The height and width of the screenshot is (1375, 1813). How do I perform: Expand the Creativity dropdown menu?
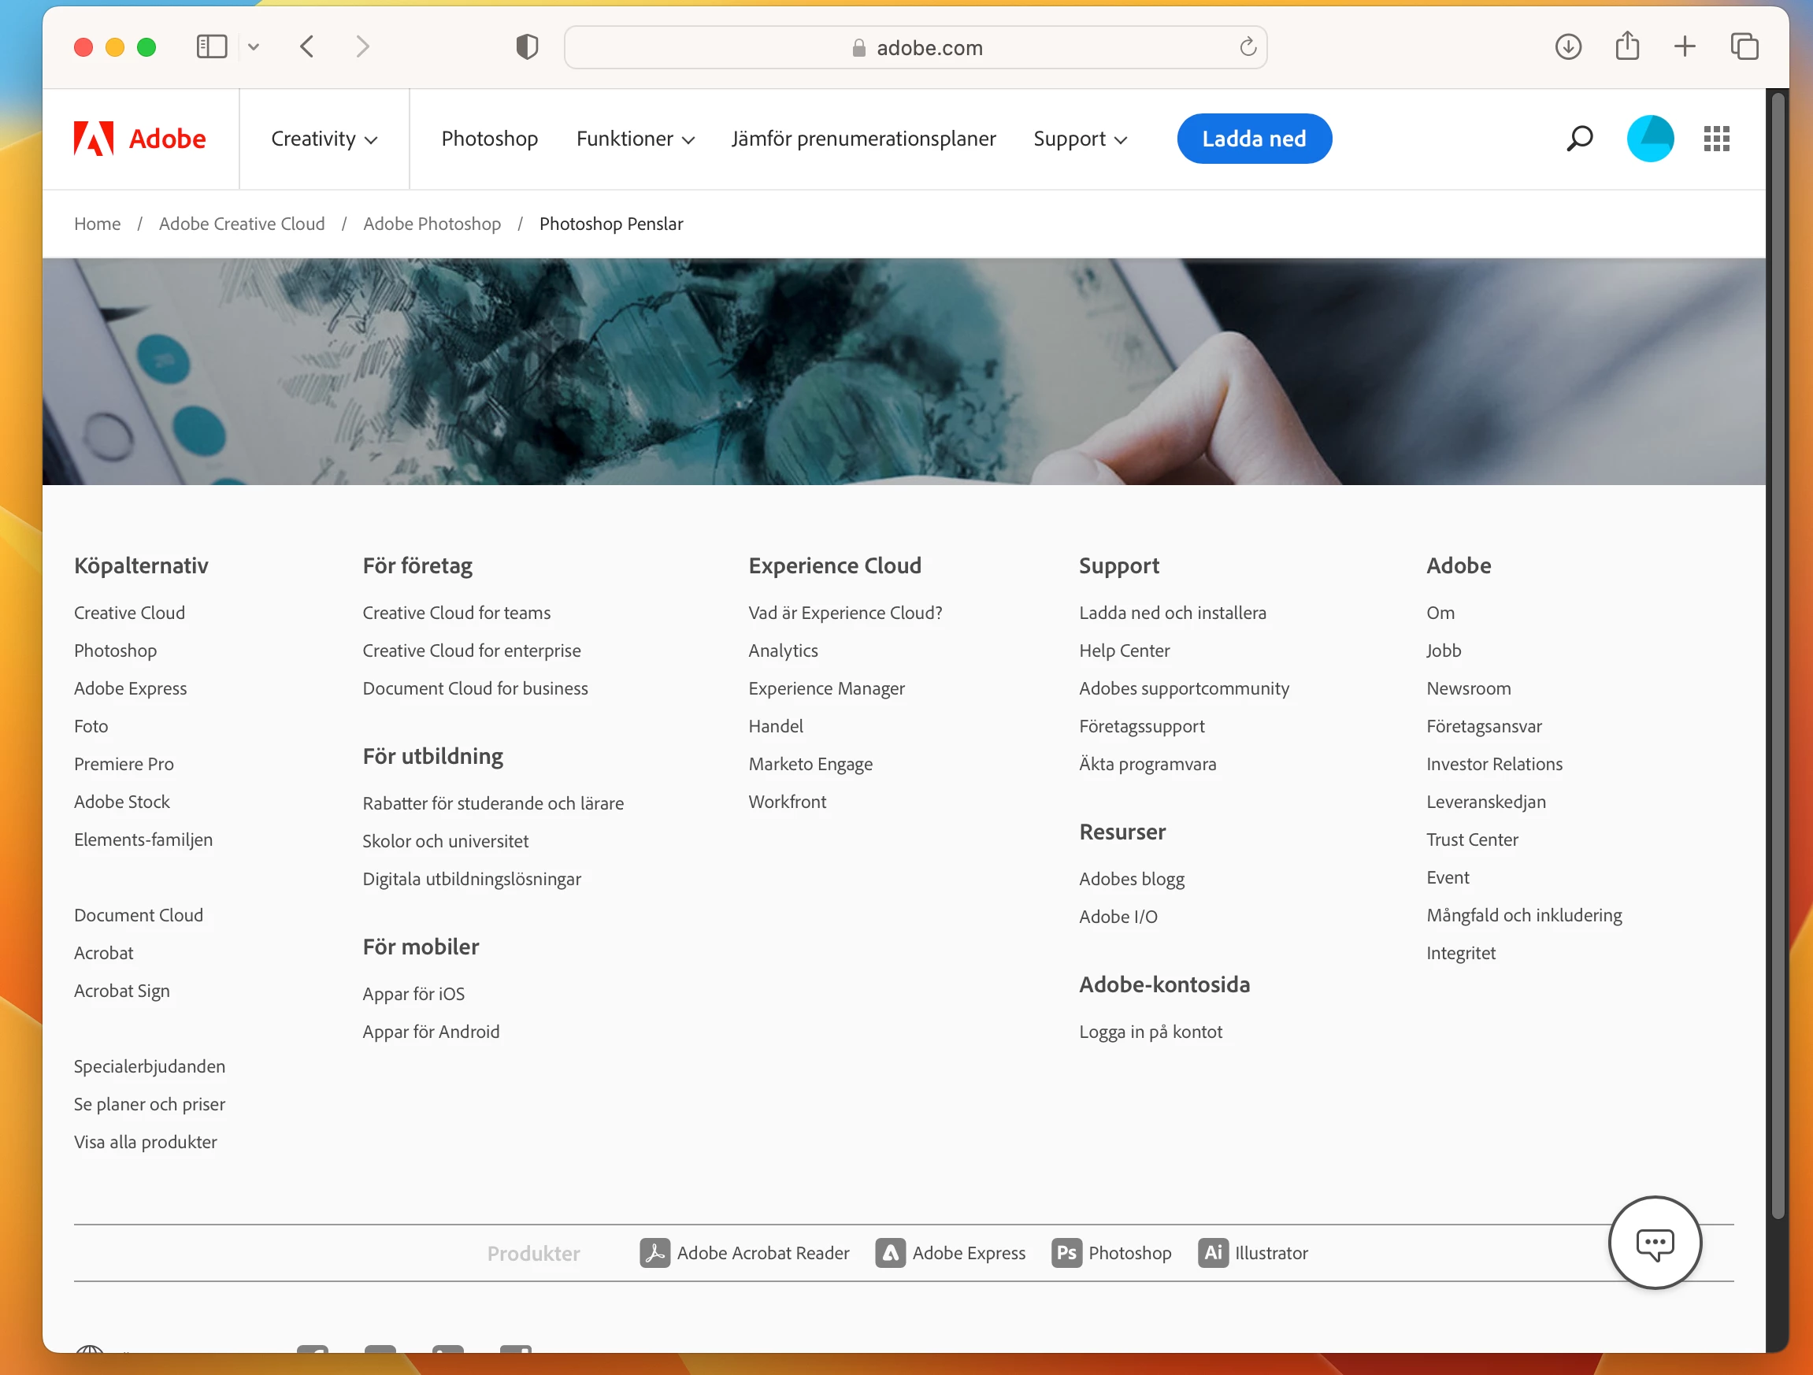[324, 139]
